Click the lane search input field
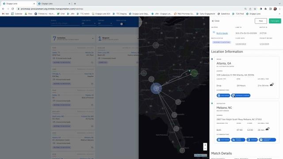 coord(65,23)
